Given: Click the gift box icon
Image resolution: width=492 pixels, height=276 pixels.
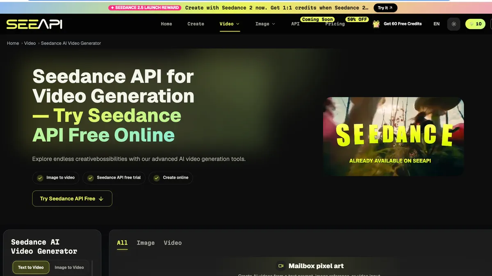Looking at the screenshot, I should pos(376,24).
